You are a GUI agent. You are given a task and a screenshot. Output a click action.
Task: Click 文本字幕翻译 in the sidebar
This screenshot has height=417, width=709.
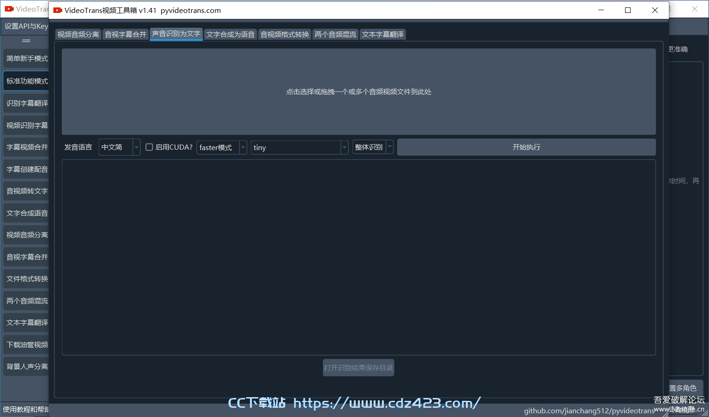click(27, 322)
